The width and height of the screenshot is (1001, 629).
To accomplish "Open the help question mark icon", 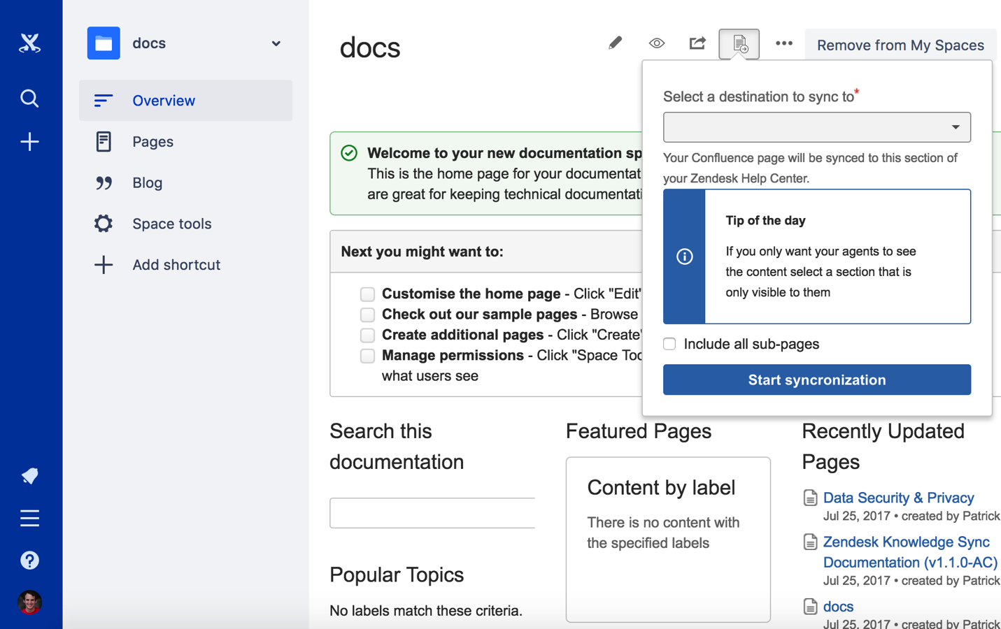I will coord(29,561).
